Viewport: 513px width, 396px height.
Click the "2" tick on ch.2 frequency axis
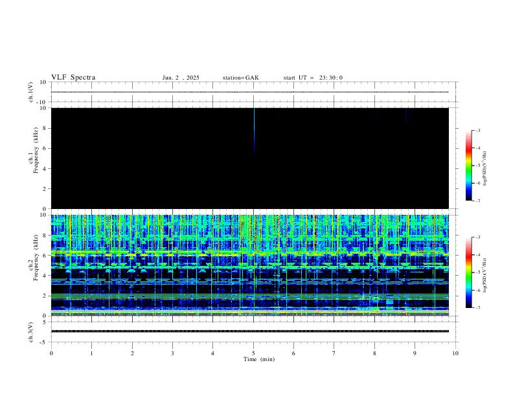tap(45, 296)
